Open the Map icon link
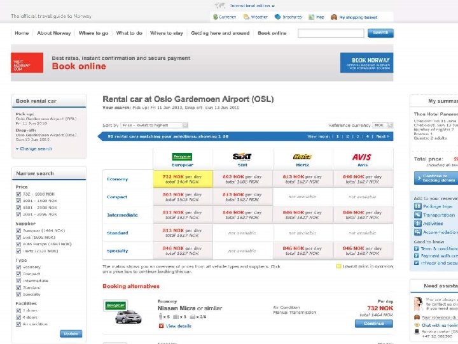The image size is (458, 344). (311, 17)
